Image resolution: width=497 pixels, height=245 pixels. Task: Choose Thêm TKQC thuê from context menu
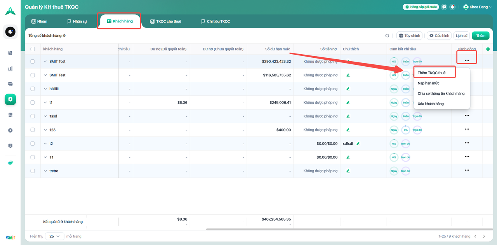[x=432, y=73]
